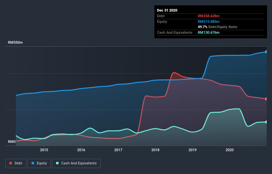Click the RM258.628m debt value

208,16
